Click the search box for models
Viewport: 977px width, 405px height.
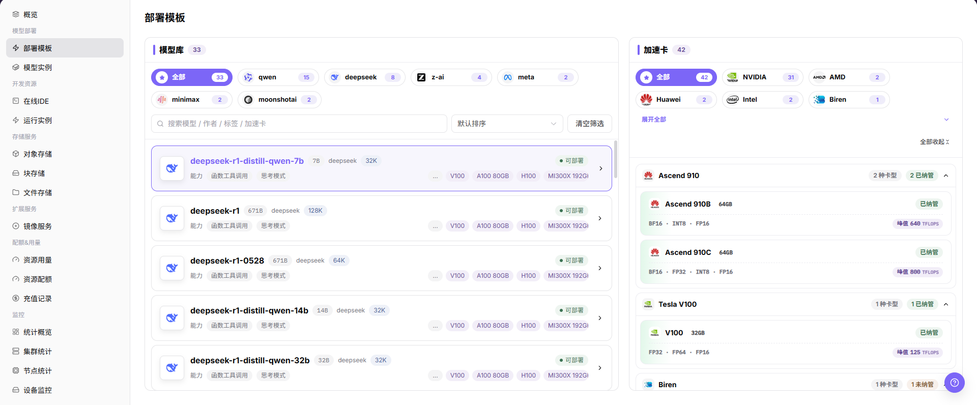[299, 124]
